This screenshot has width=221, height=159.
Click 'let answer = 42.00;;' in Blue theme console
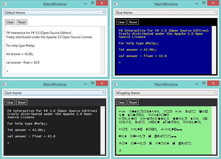click(138, 50)
